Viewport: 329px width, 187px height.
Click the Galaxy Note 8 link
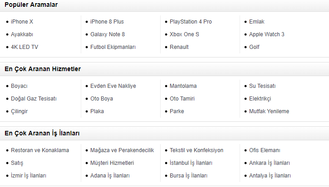pos(107,34)
